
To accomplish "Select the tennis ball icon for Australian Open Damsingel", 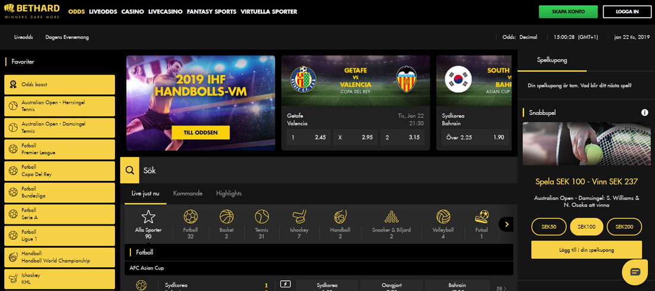I will tap(13, 128).
